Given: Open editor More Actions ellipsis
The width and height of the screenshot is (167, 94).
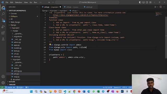Looking at the screenshot, I should pos(164,7).
